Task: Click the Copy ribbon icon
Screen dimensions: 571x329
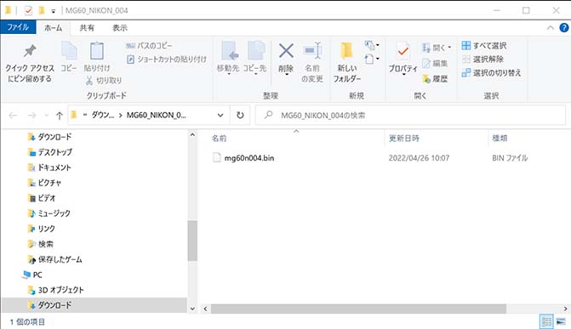Action: click(69, 51)
